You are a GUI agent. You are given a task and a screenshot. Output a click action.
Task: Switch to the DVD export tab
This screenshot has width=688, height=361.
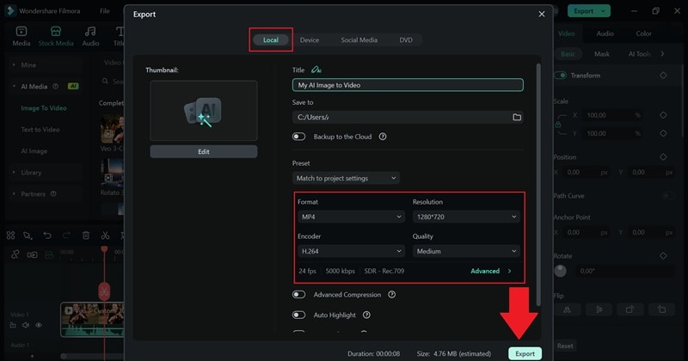point(406,40)
